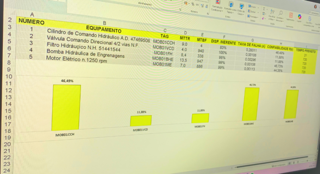Screen dimensions: 320x174
Task: Click the user profile picture
Action: click(x=315, y=7)
